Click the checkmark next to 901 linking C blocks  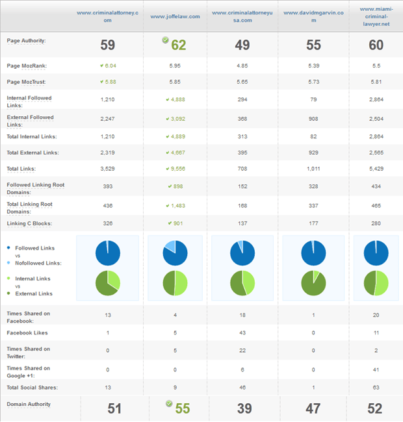(x=170, y=223)
